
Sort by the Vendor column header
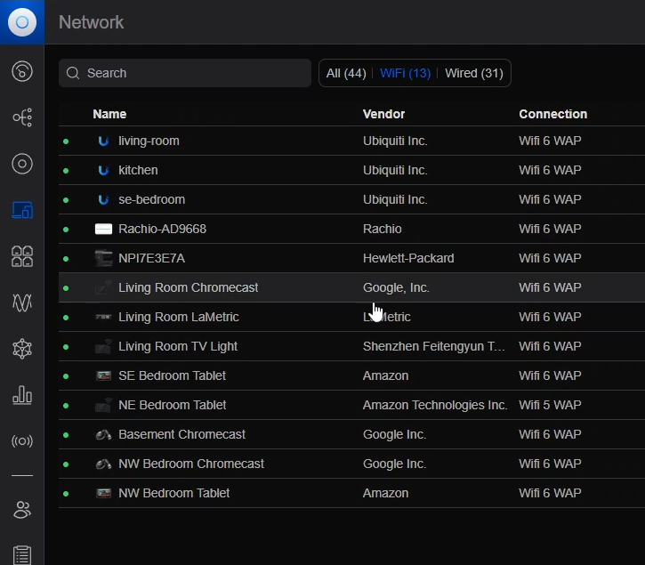pos(383,114)
